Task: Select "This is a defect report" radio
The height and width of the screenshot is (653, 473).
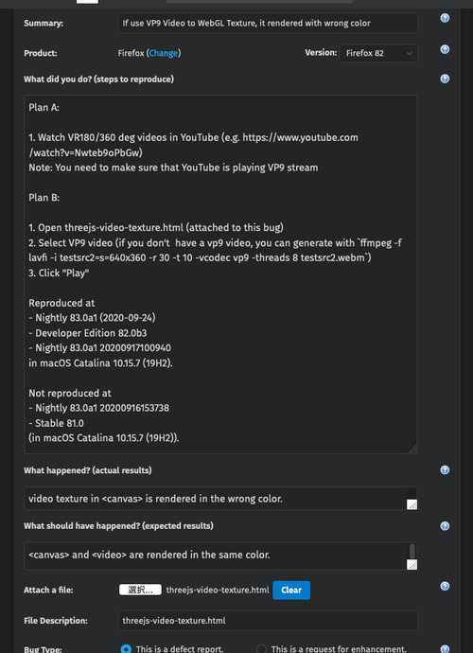Action: click(x=126, y=648)
